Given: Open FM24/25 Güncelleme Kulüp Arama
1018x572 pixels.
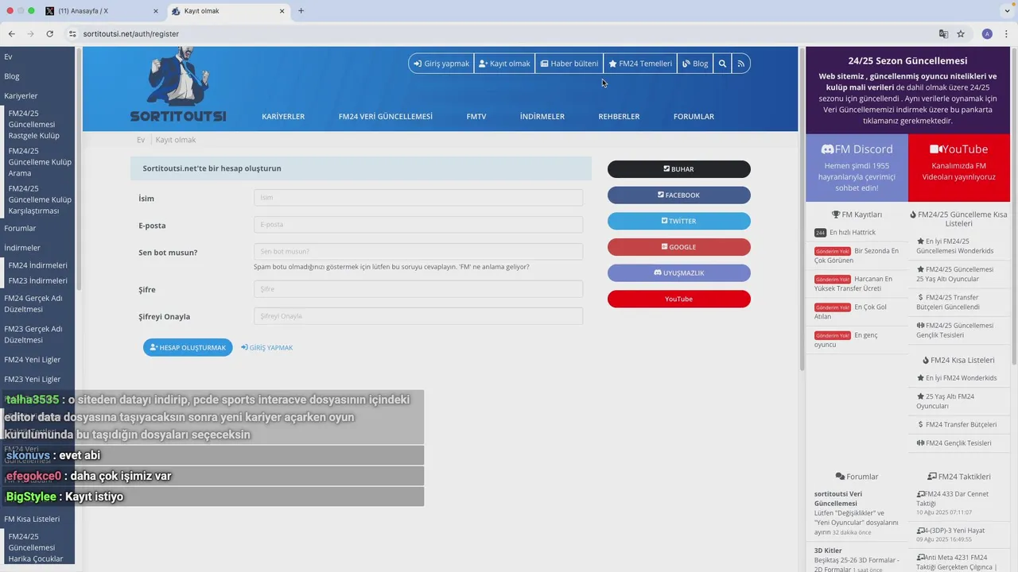Looking at the screenshot, I should [40, 162].
